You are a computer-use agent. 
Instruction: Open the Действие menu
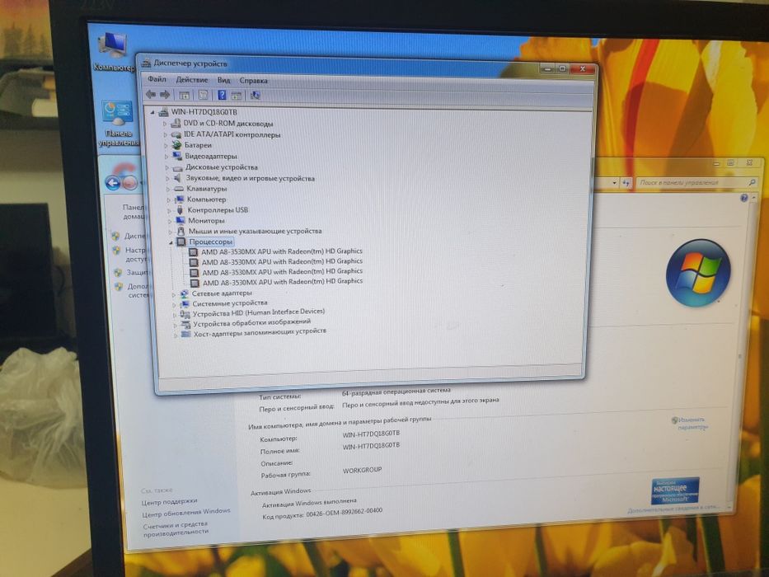[192, 79]
